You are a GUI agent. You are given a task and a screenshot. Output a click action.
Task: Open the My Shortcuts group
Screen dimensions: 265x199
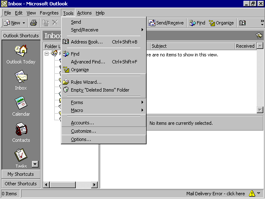[21, 174]
